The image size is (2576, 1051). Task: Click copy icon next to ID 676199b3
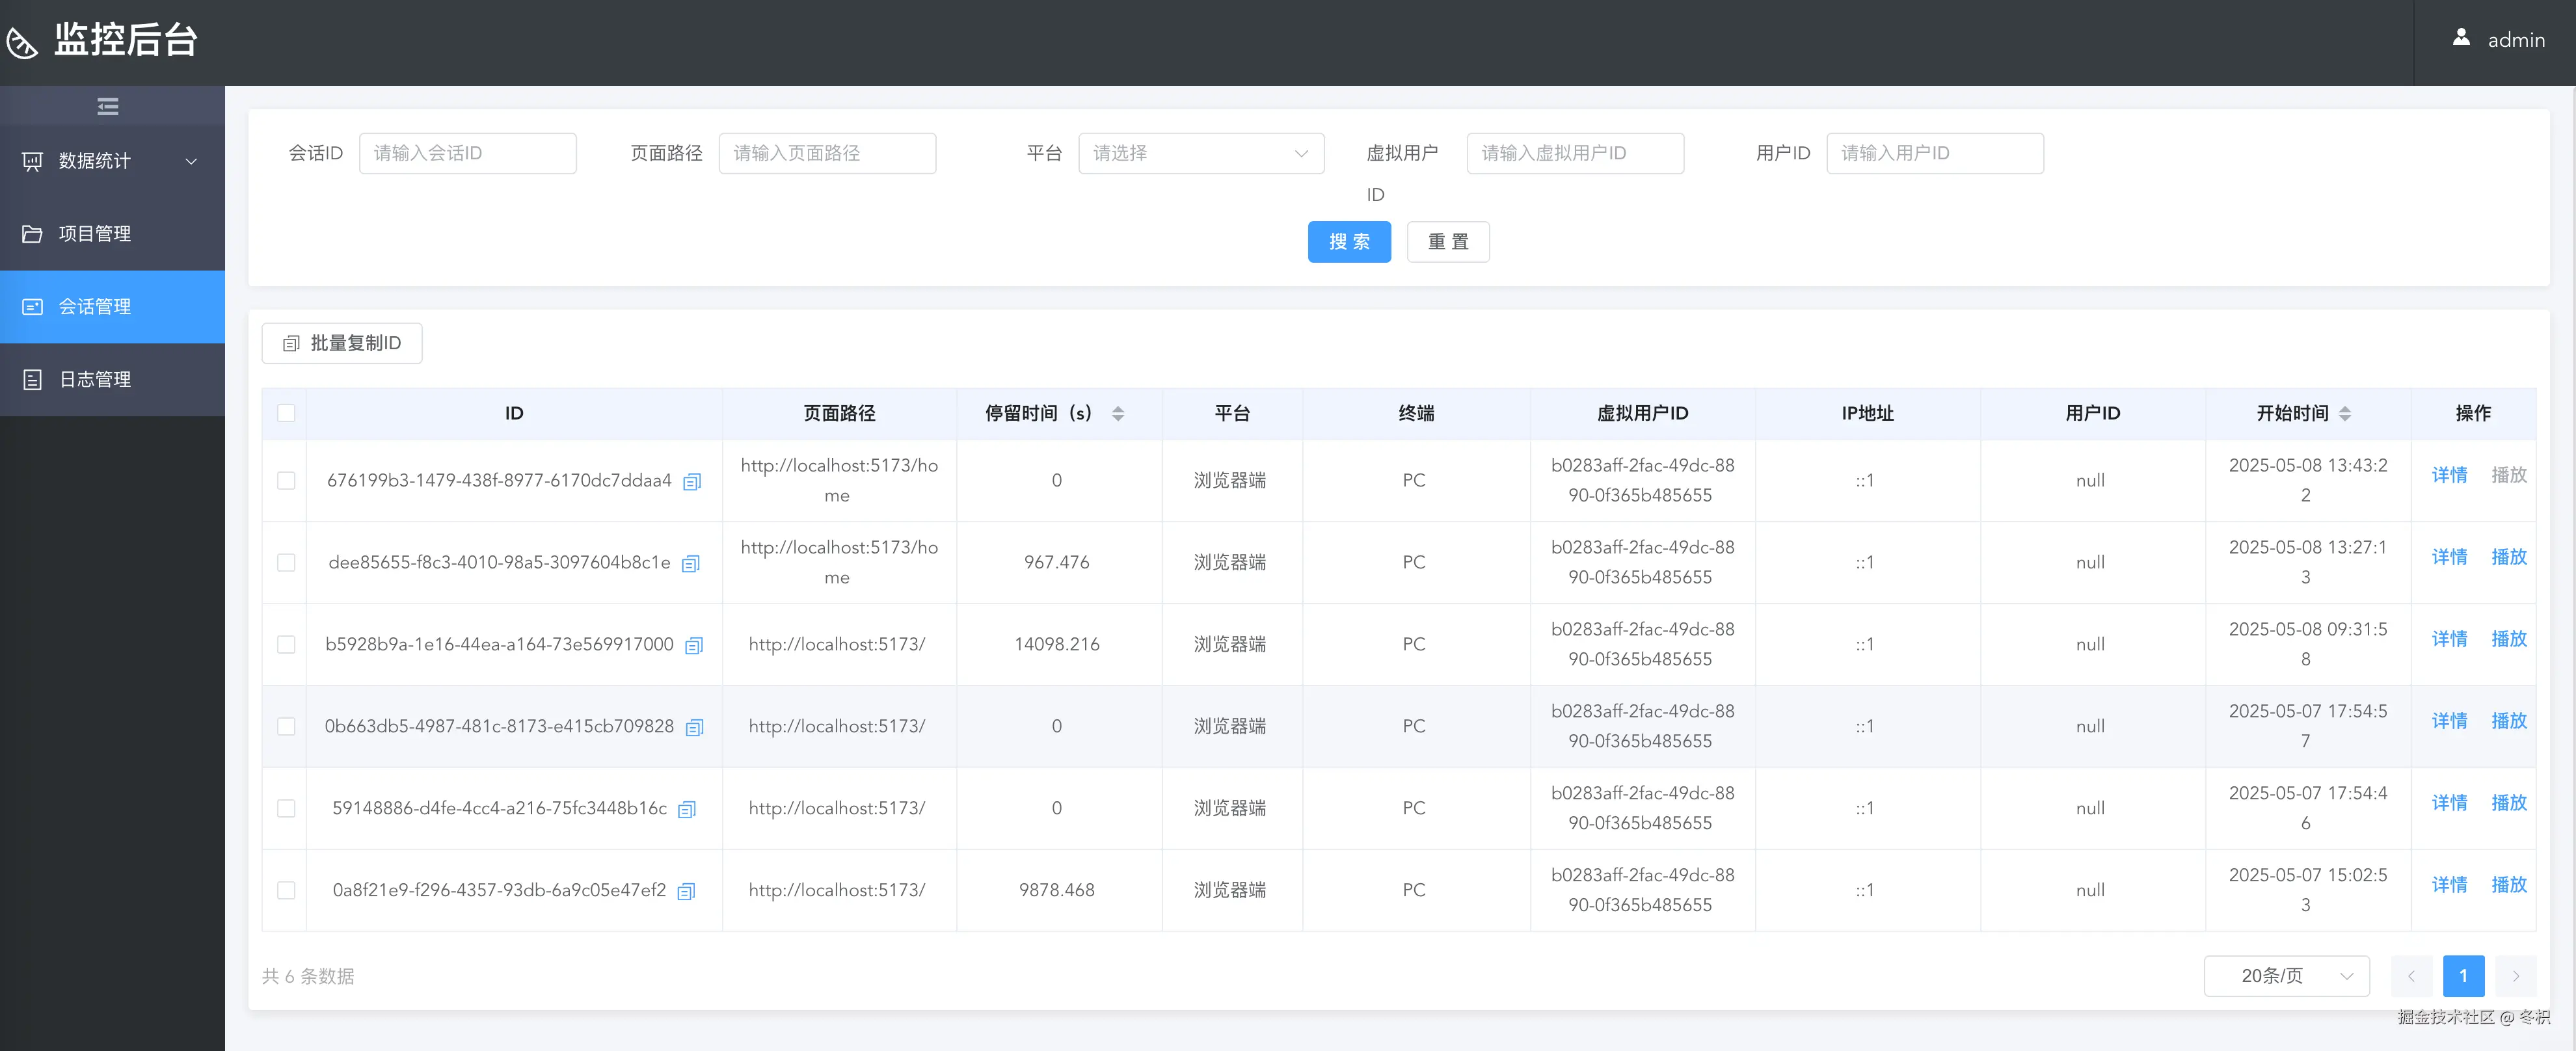tap(691, 482)
